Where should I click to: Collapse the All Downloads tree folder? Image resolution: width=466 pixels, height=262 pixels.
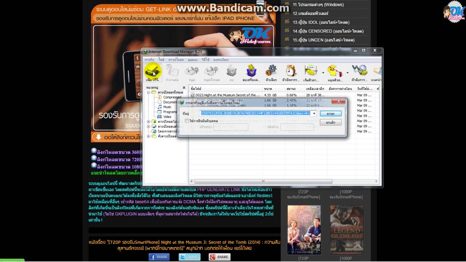click(x=149, y=92)
